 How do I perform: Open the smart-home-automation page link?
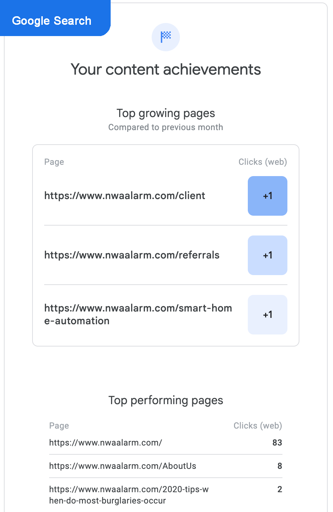point(138,314)
